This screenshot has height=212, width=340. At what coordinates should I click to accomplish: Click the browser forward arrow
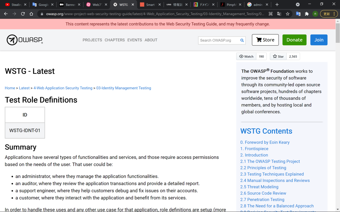pyautogui.click(x=14, y=14)
